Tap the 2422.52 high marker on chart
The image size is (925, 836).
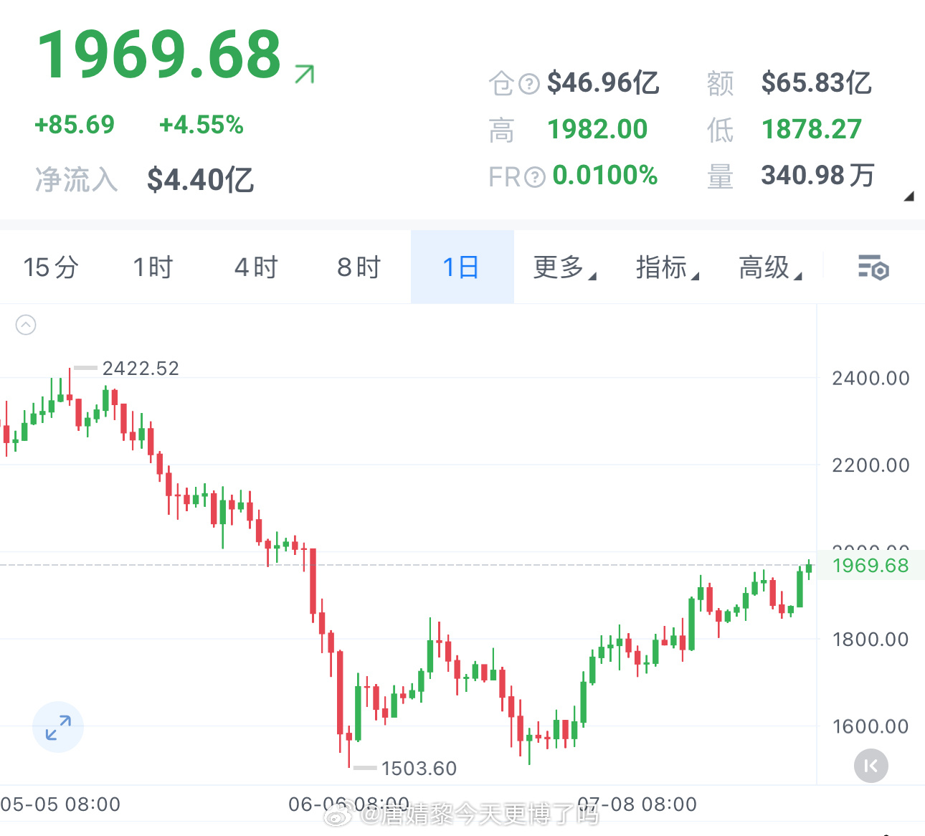[x=141, y=369]
